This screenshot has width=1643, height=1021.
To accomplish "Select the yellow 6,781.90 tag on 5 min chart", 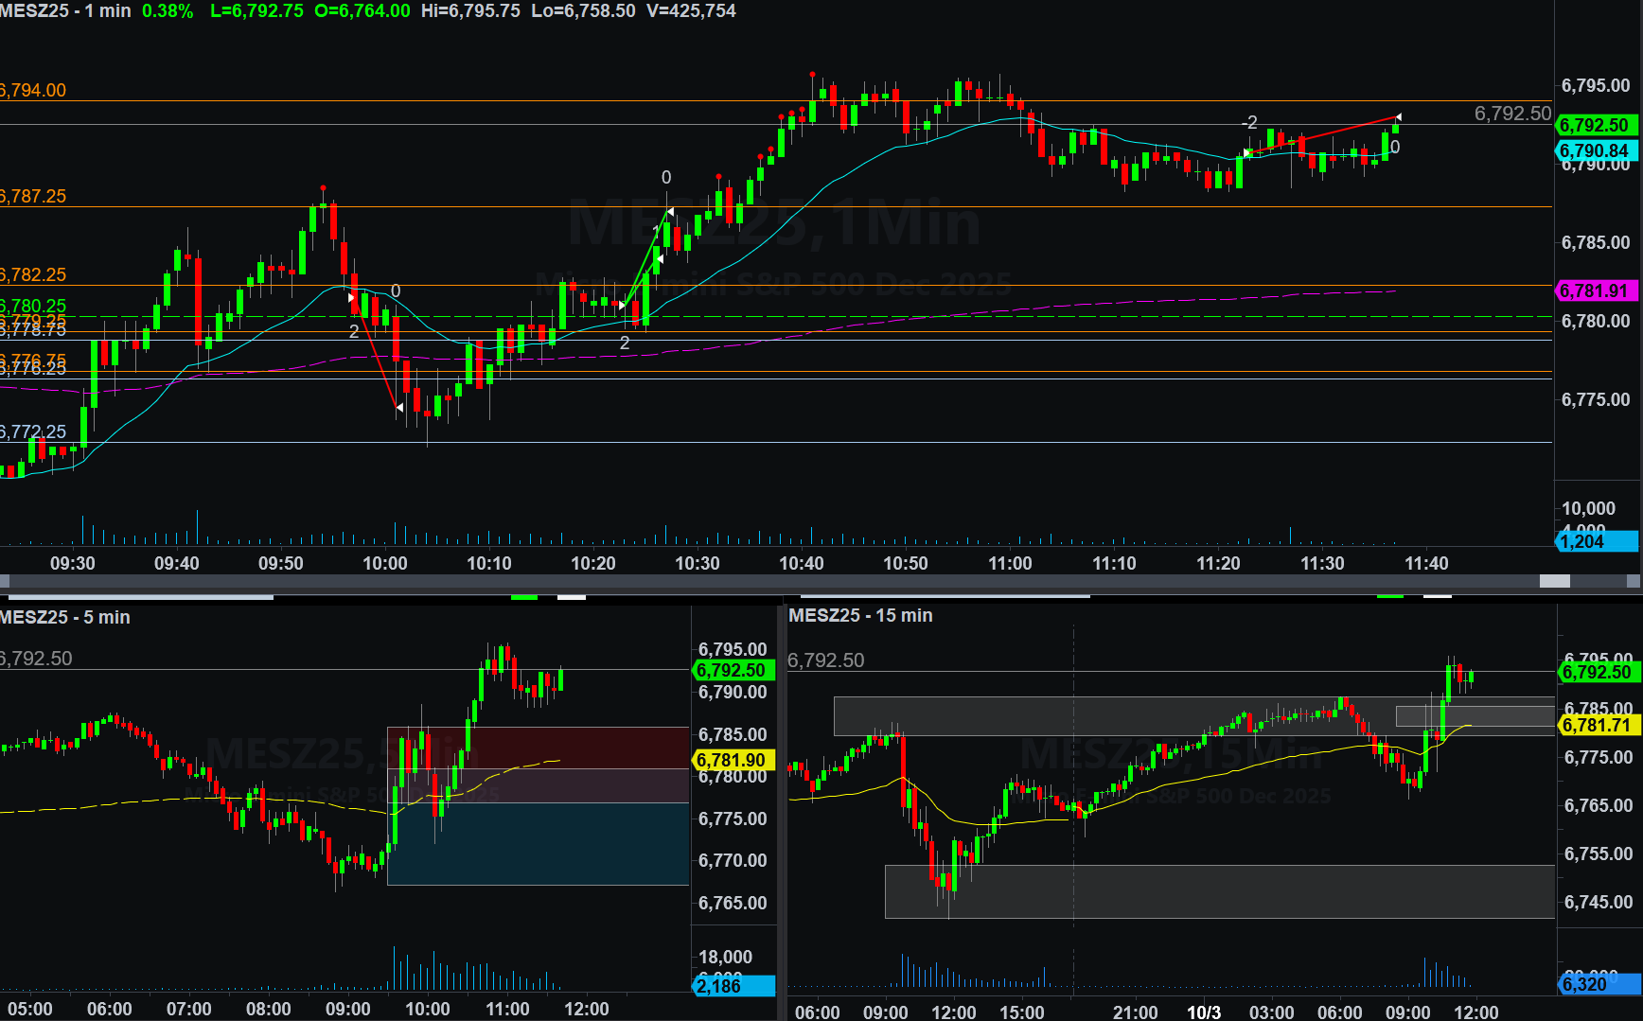I will point(733,760).
